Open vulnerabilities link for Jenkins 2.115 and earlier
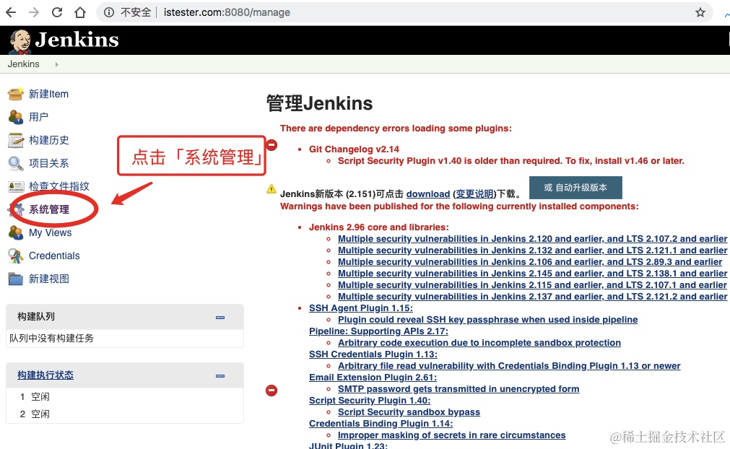 tap(532, 285)
